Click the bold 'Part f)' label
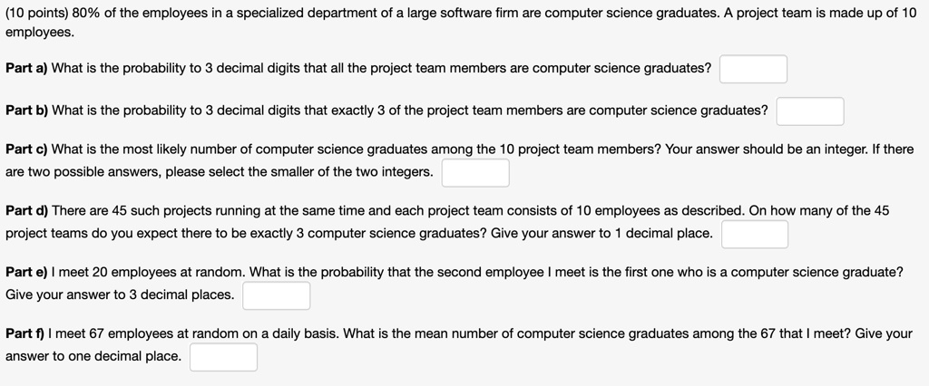 (24, 334)
